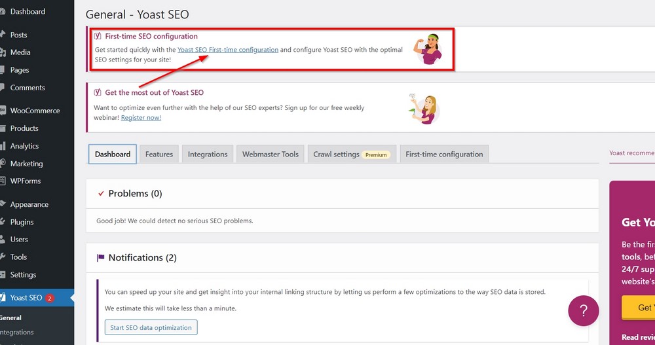The image size is (655, 345).
Task: Click the Yoast icon beside First-time SEO configuration
Action: point(98,37)
